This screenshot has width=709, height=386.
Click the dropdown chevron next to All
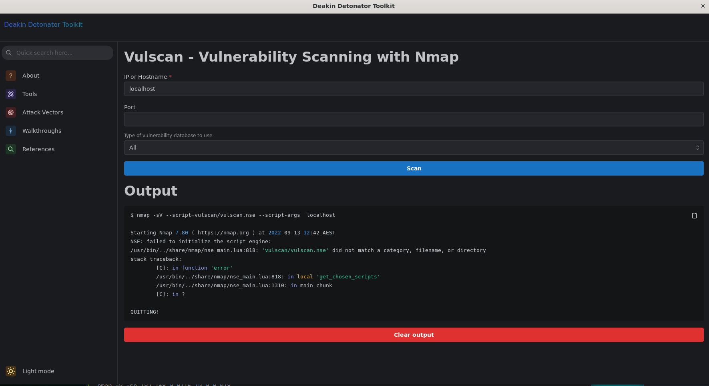coord(697,147)
